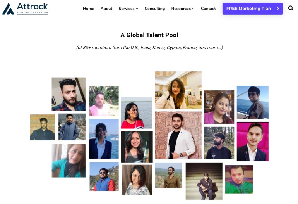The width and height of the screenshot is (298, 204).
Task: Click photo of man against pink backdrop
Action: tap(252, 142)
